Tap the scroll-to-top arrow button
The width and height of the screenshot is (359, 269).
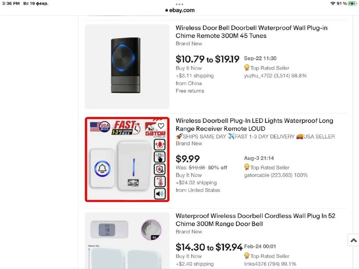coord(353,240)
